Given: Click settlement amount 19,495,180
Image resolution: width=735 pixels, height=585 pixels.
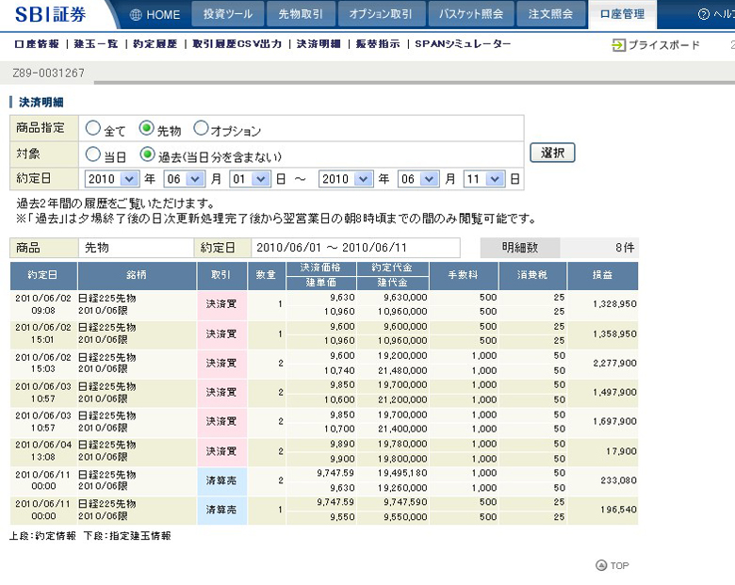Looking at the screenshot, I should 402,474.
